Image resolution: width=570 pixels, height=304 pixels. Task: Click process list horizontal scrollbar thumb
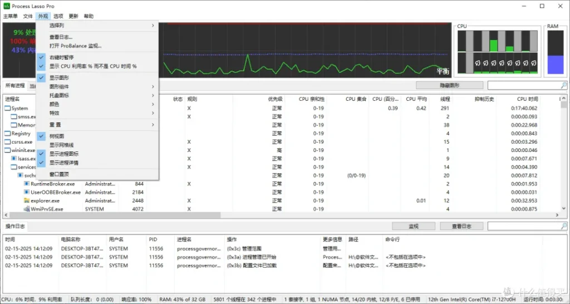tap(115, 215)
